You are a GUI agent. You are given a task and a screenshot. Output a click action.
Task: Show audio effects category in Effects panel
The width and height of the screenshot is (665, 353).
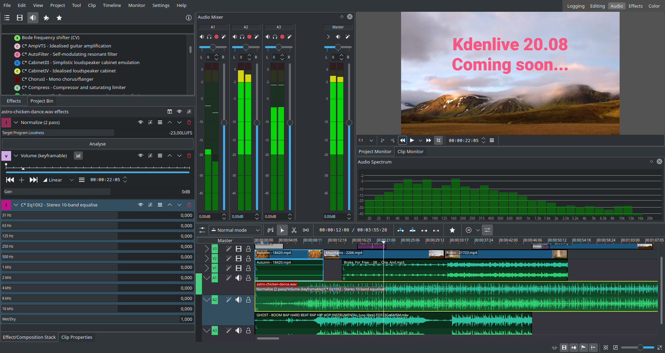coord(33,18)
